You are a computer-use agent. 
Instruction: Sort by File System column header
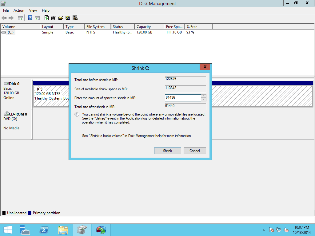point(98,27)
